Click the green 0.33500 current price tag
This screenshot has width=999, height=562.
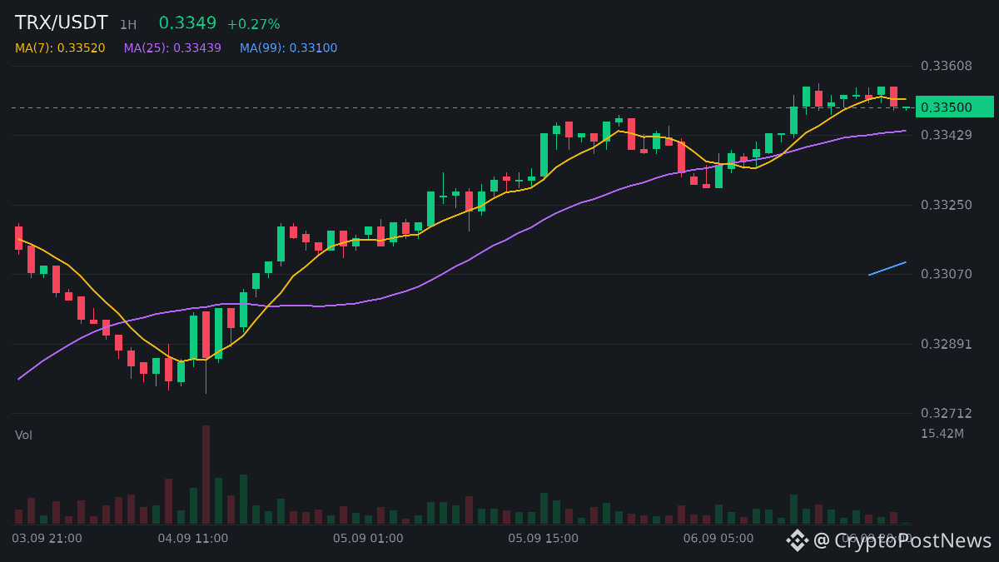pos(955,107)
